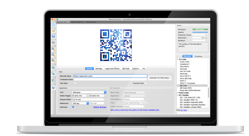Click the grid-with-disk export icon above Help
This screenshot has height=136, width=249.
(53, 81)
